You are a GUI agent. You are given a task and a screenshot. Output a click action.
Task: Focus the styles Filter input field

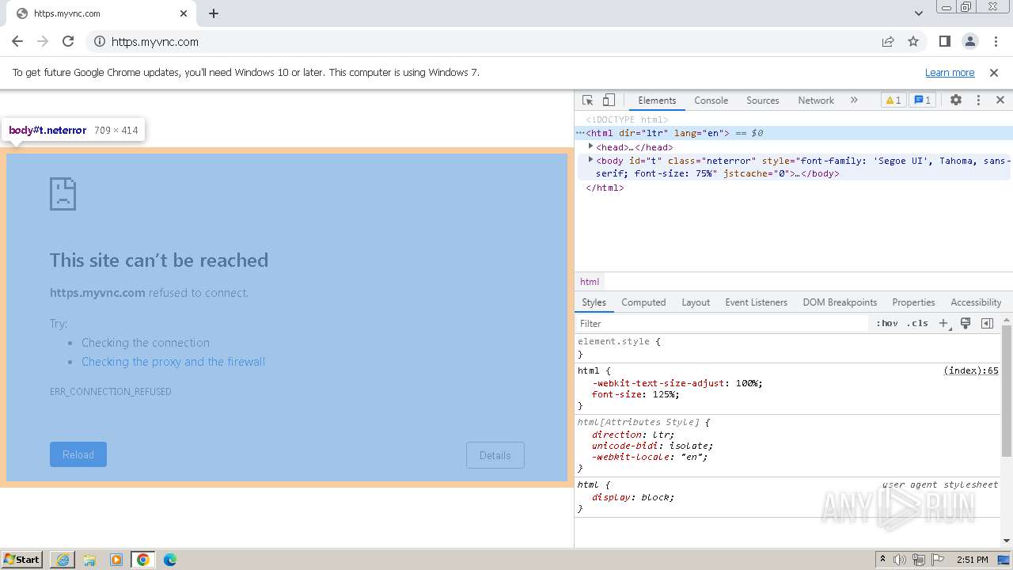point(722,323)
